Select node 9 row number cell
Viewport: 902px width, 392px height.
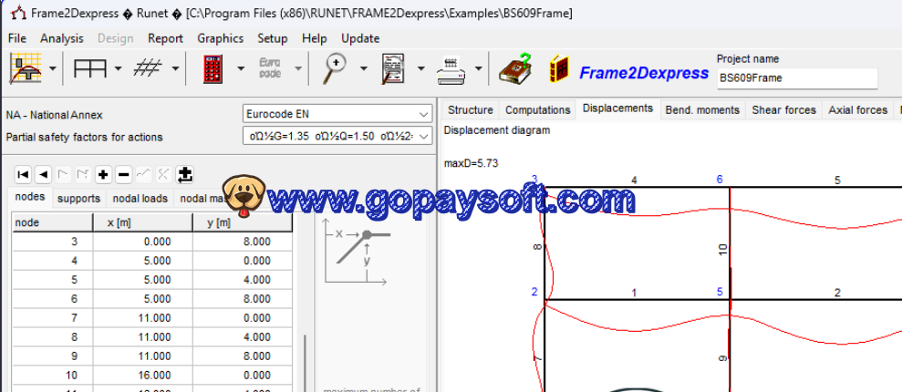pyautogui.click(x=52, y=356)
